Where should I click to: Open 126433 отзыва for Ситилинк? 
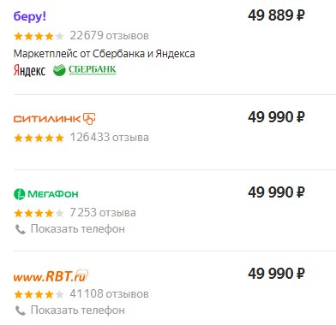point(110,138)
